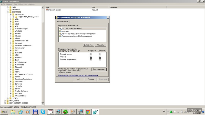Click tree scrollbar down arrow
This screenshot has width=205, height=115.
pyautogui.click(x=43, y=104)
